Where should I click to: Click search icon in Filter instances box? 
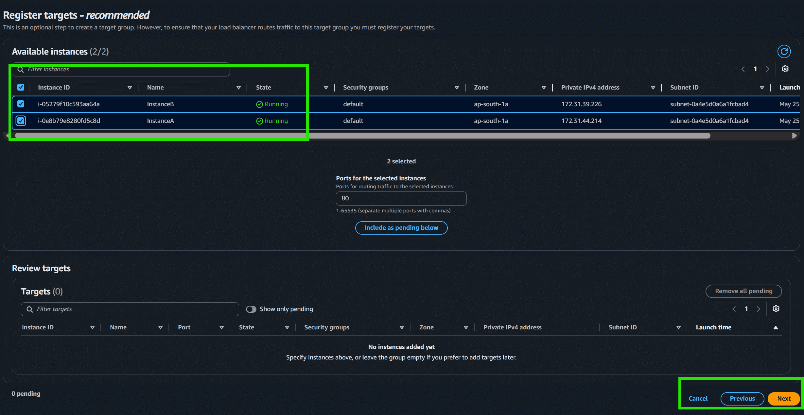tap(21, 69)
